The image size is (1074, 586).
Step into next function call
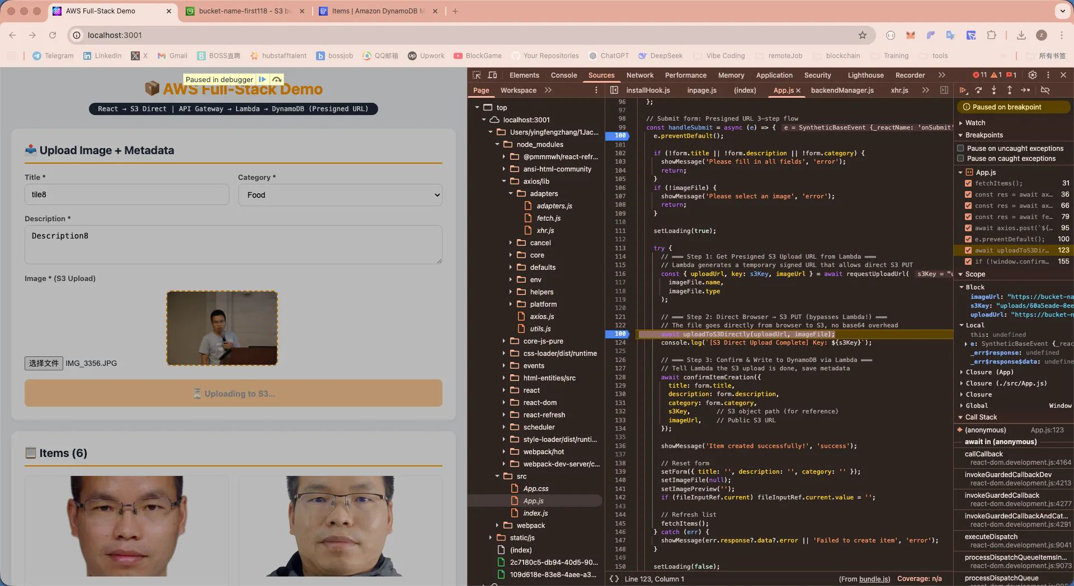(x=994, y=90)
